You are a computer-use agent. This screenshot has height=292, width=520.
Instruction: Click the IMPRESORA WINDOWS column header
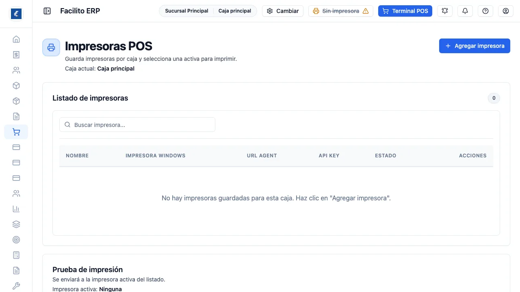[156, 156]
